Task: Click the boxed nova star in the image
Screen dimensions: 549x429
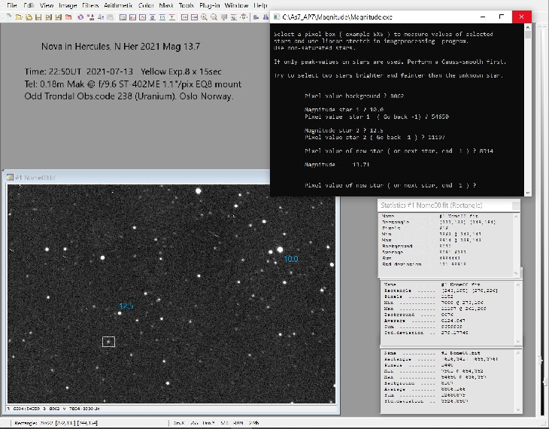Action: pos(108,342)
